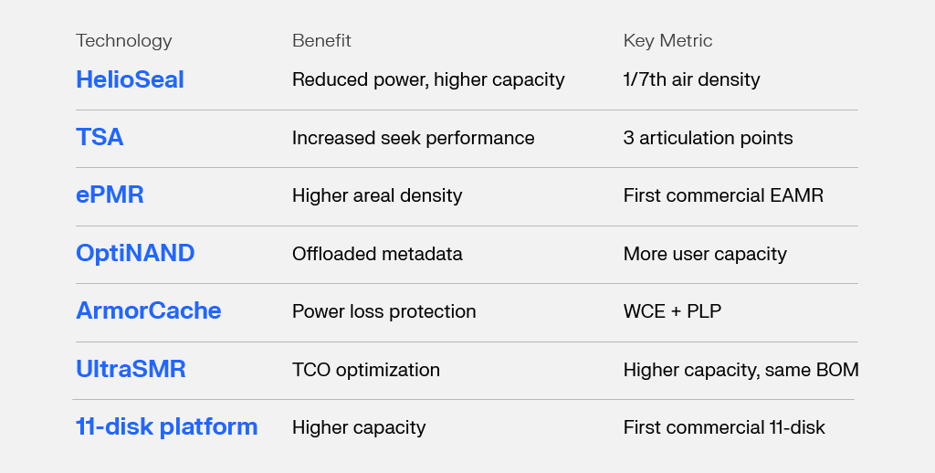935x473 pixels.
Task: Open the OptiNAND technology link
Action: pyautogui.click(x=135, y=253)
